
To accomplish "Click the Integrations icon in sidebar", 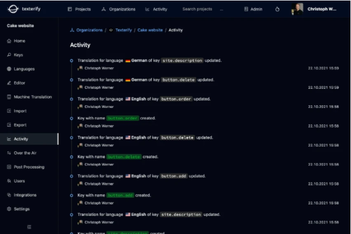I will (x=9, y=195).
